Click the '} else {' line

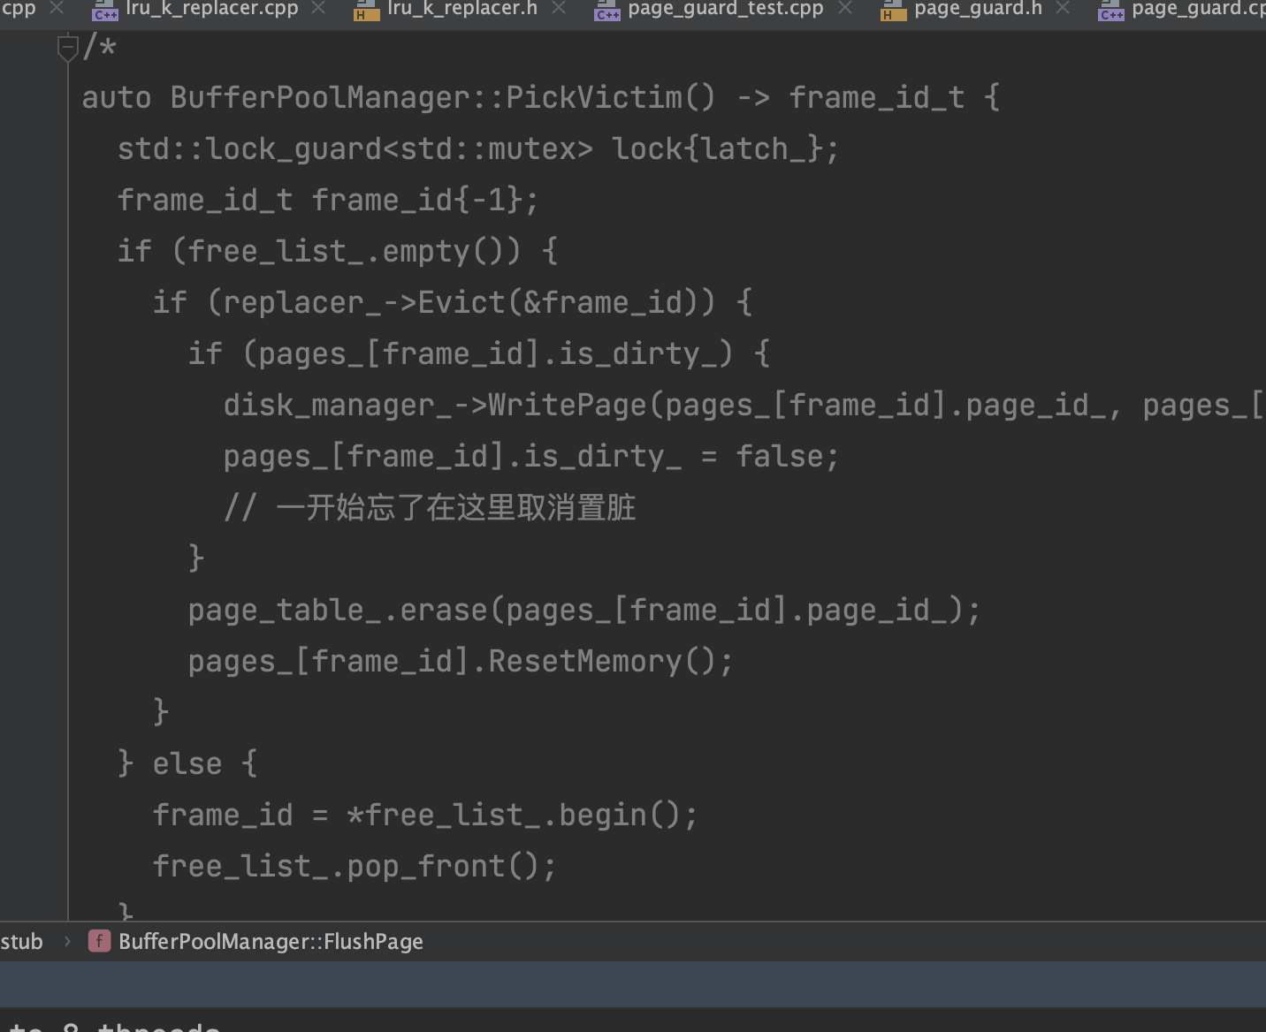click(187, 763)
